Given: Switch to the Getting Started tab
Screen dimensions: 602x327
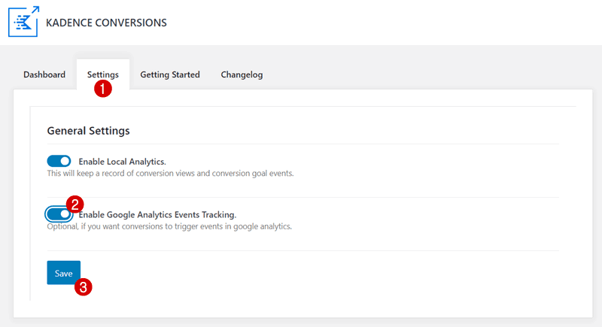Looking at the screenshot, I should tap(170, 74).
